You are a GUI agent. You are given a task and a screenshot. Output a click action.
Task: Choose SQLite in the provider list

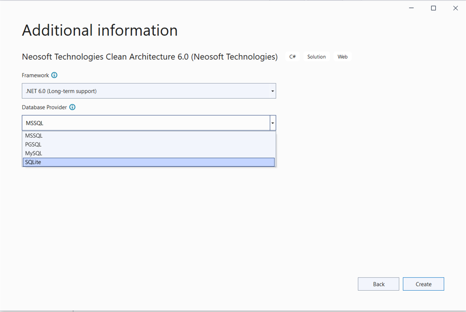click(x=148, y=162)
